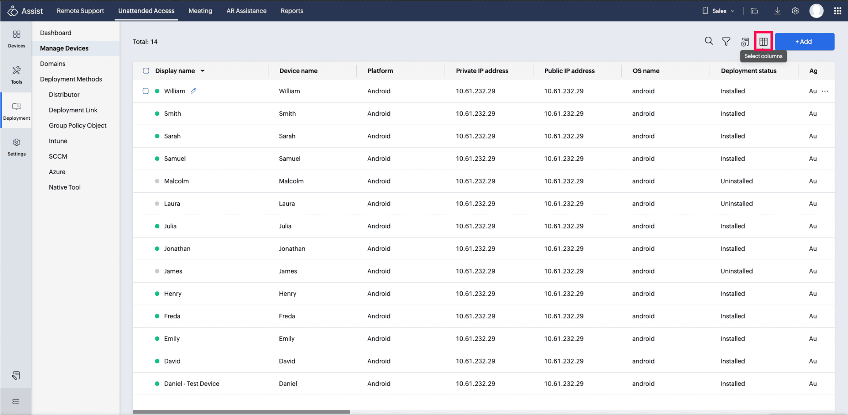Click the download icon in top bar

(x=777, y=11)
